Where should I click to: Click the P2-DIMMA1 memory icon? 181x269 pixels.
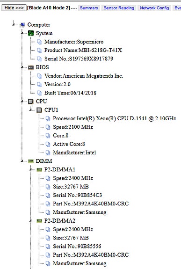[39, 170]
